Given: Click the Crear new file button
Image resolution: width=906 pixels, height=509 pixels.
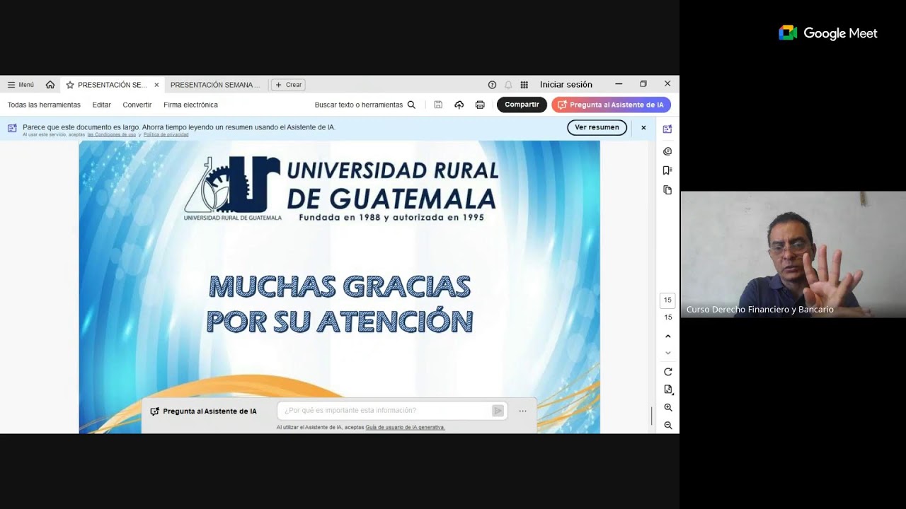Looking at the screenshot, I should [x=288, y=85].
